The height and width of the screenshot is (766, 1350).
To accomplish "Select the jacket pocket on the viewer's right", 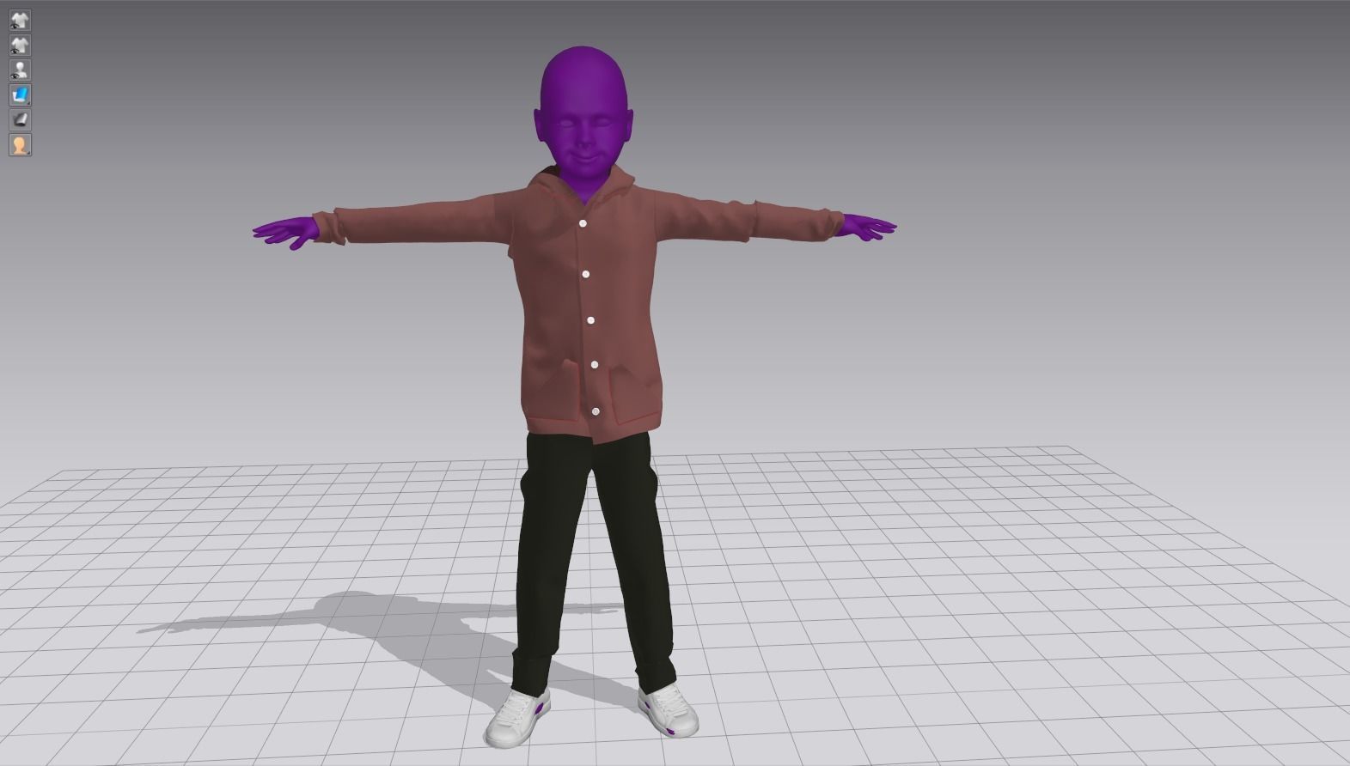I will (x=637, y=395).
